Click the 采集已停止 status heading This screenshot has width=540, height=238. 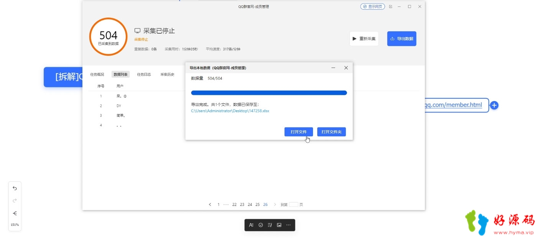[x=159, y=31]
